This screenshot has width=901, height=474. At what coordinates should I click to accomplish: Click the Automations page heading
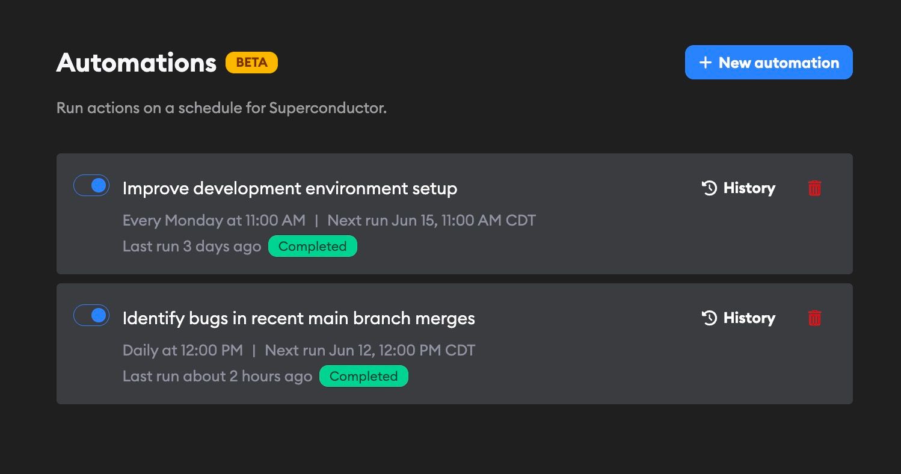tap(137, 63)
